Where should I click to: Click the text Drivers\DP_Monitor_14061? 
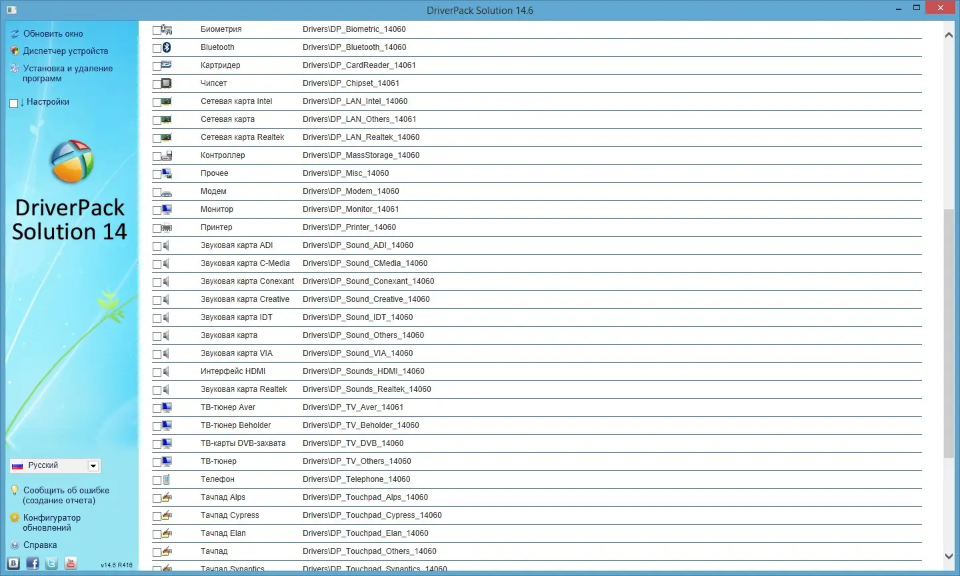click(351, 209)
